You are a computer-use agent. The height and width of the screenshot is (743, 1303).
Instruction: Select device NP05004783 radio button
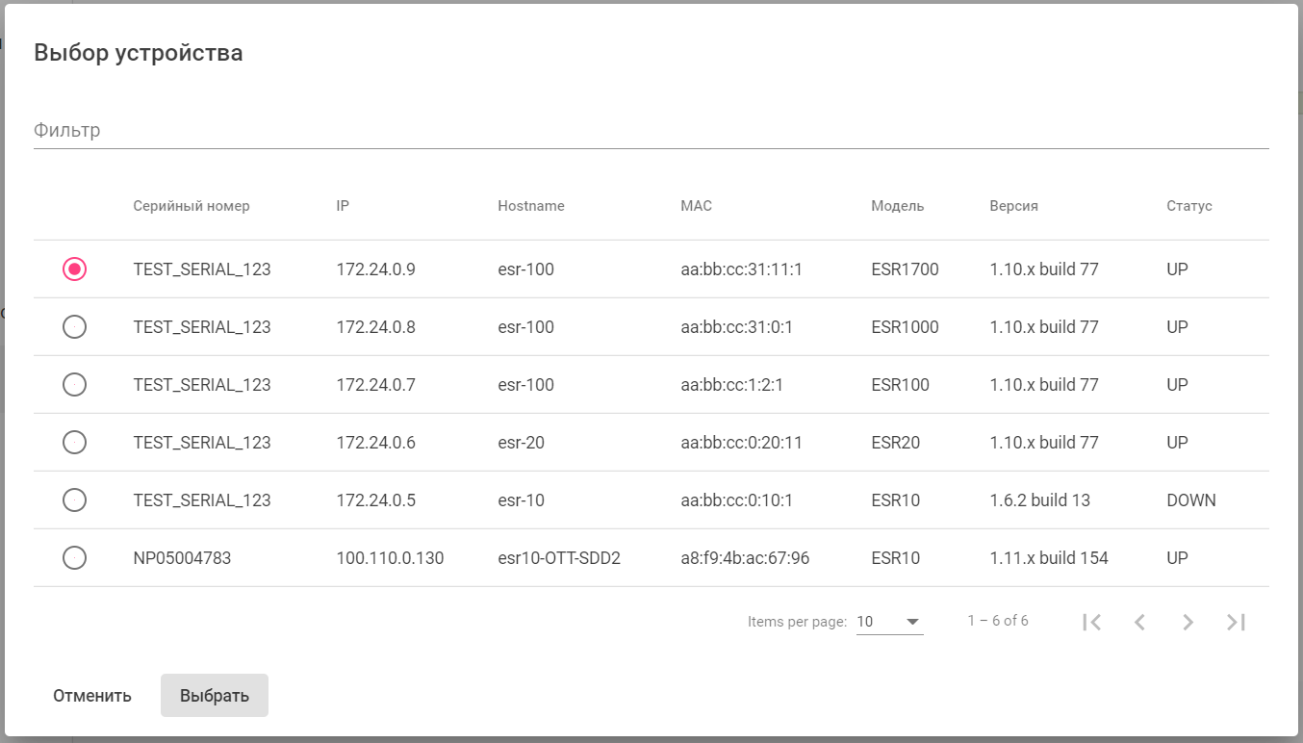pos(74,558)
